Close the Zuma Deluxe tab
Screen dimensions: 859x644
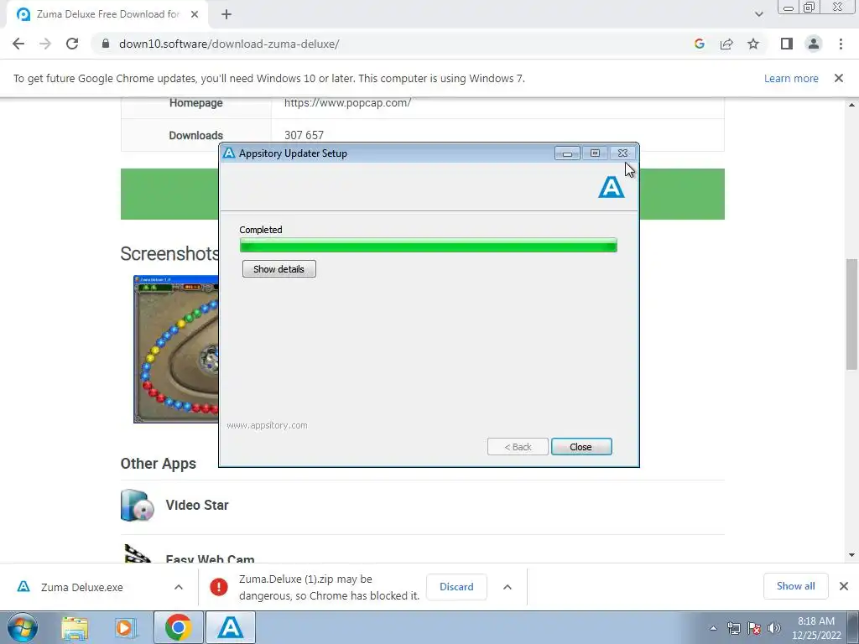point(195,14)
